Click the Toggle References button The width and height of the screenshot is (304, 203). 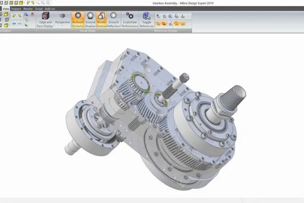(146, 20)
